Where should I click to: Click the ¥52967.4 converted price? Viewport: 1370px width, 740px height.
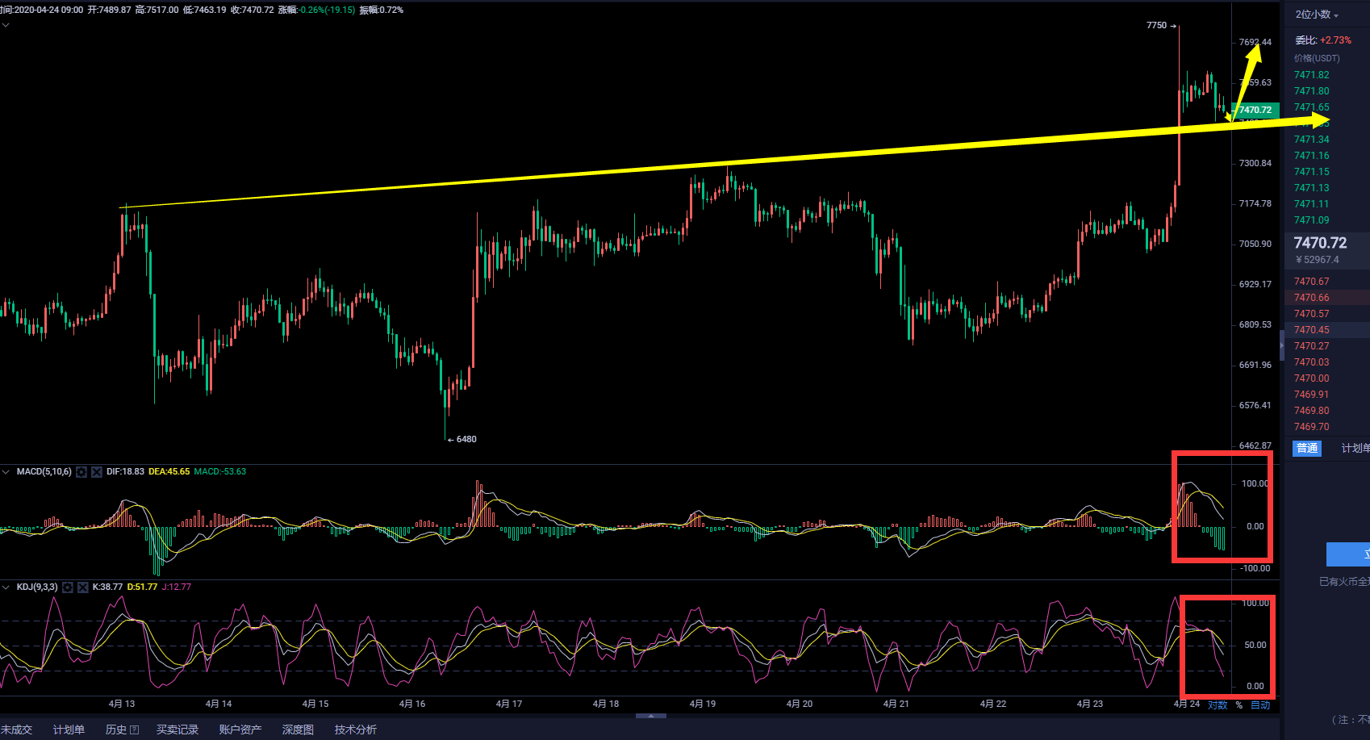tap(1317, 260)
